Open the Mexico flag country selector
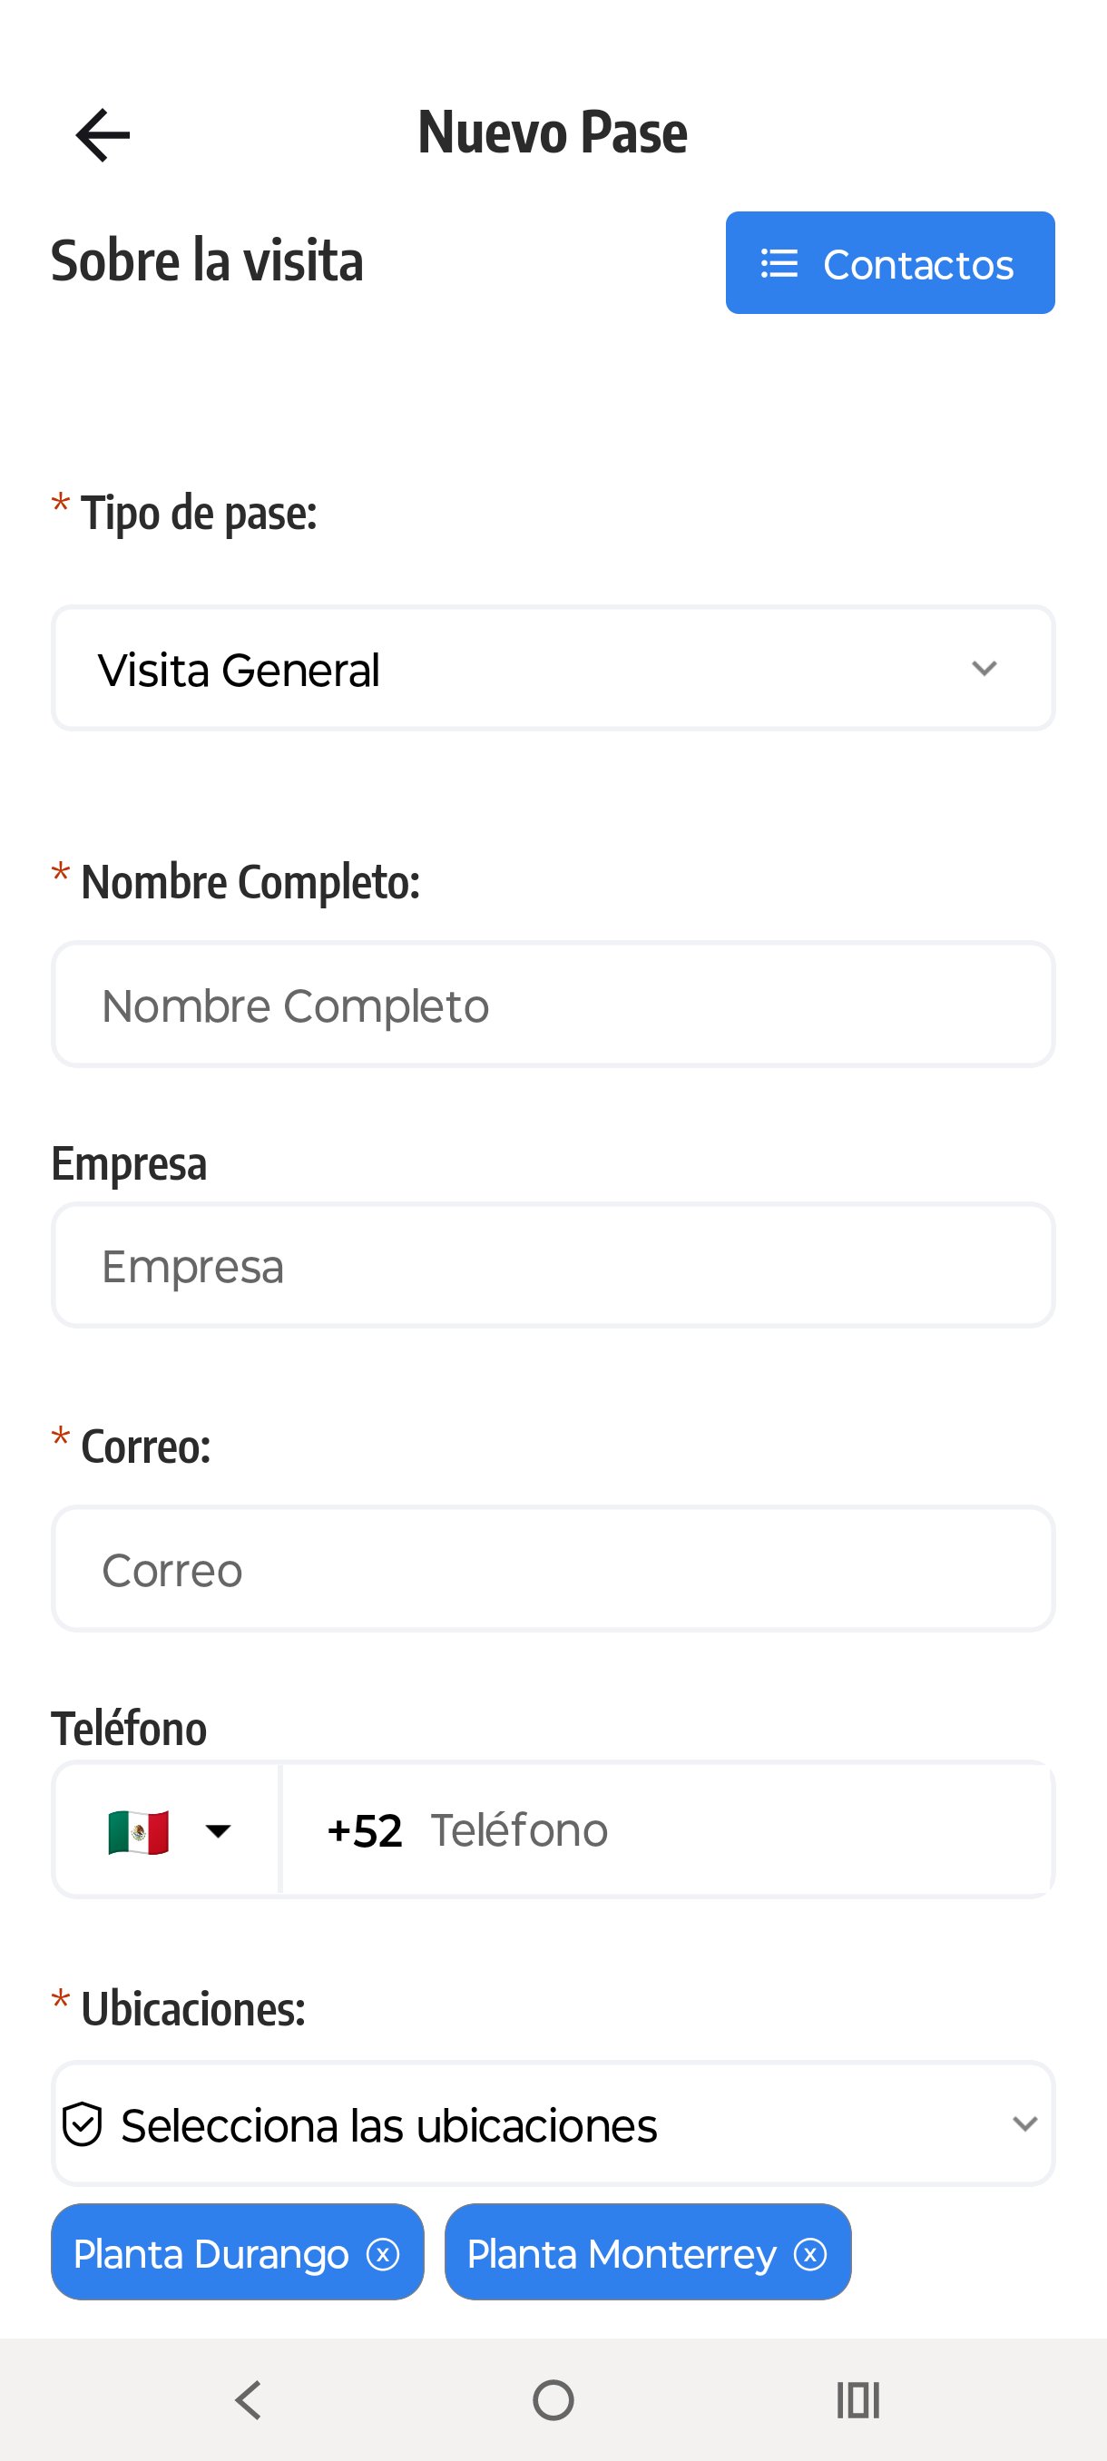1107x2461 pixels. tap(166, 1830)
